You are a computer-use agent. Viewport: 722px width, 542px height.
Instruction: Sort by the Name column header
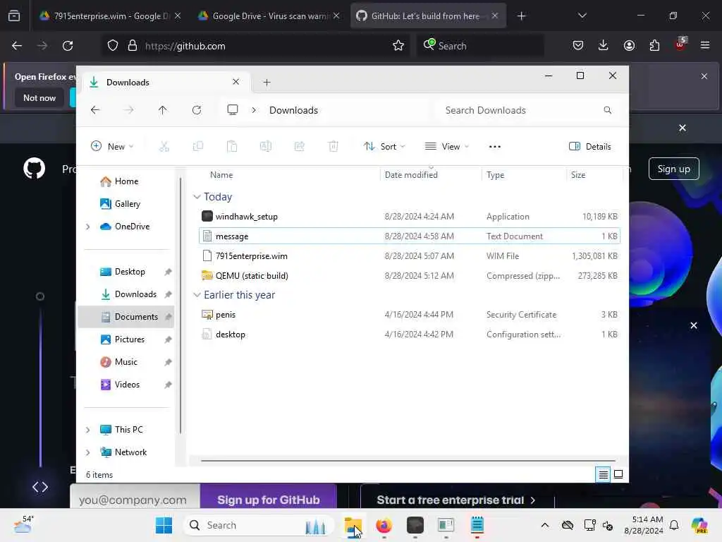(x=221, y=175)
